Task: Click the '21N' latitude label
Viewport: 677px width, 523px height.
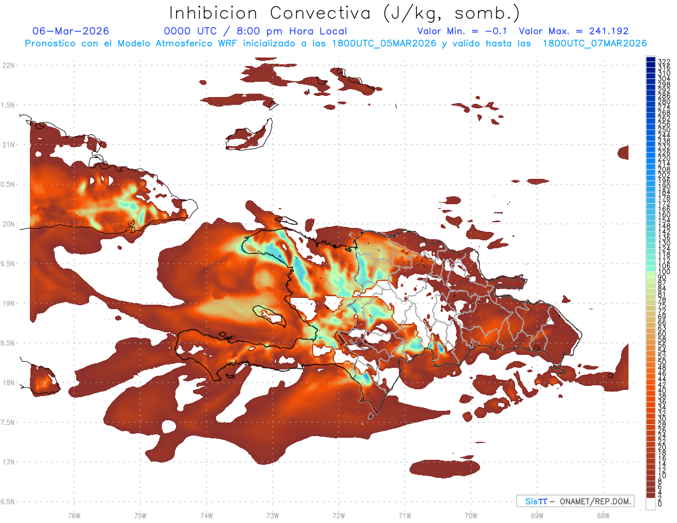Action: (8, 145)
